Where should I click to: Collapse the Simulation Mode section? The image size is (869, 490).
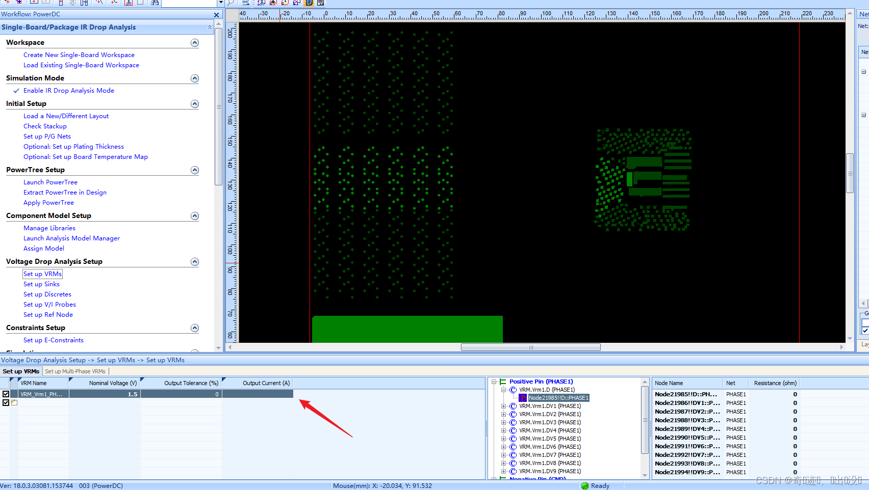click(195, 78)
